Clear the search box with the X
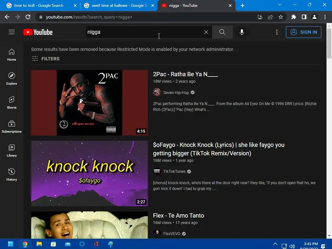The image size is (332, 249). pos(206,32)
